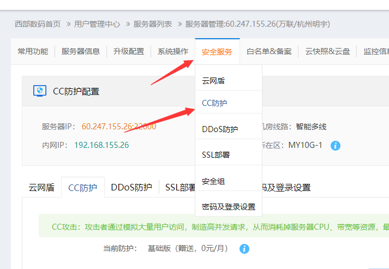
Task: Go to 西部数码首页 breadcrumb link
Action: (37, 24)
